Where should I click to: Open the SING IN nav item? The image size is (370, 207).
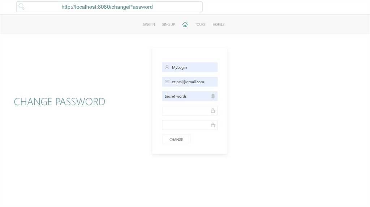[x=149, y=25]
